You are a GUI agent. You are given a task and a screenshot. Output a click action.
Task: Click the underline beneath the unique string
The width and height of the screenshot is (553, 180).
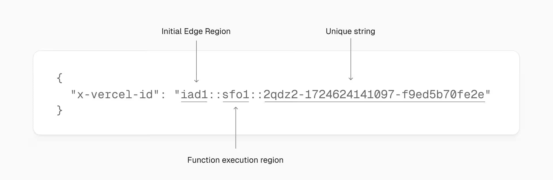point(374,102)
